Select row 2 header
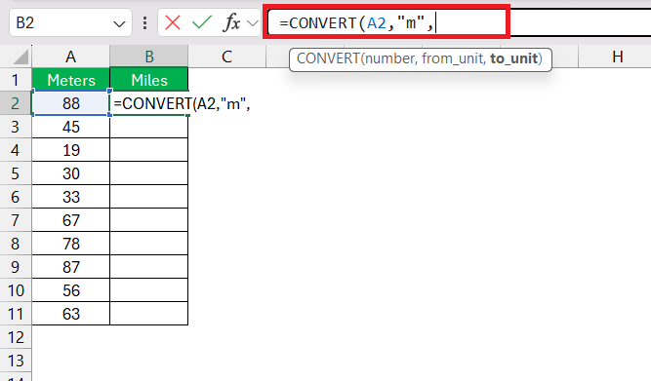This screenshot has width=651, height=381. pos(16,103)
